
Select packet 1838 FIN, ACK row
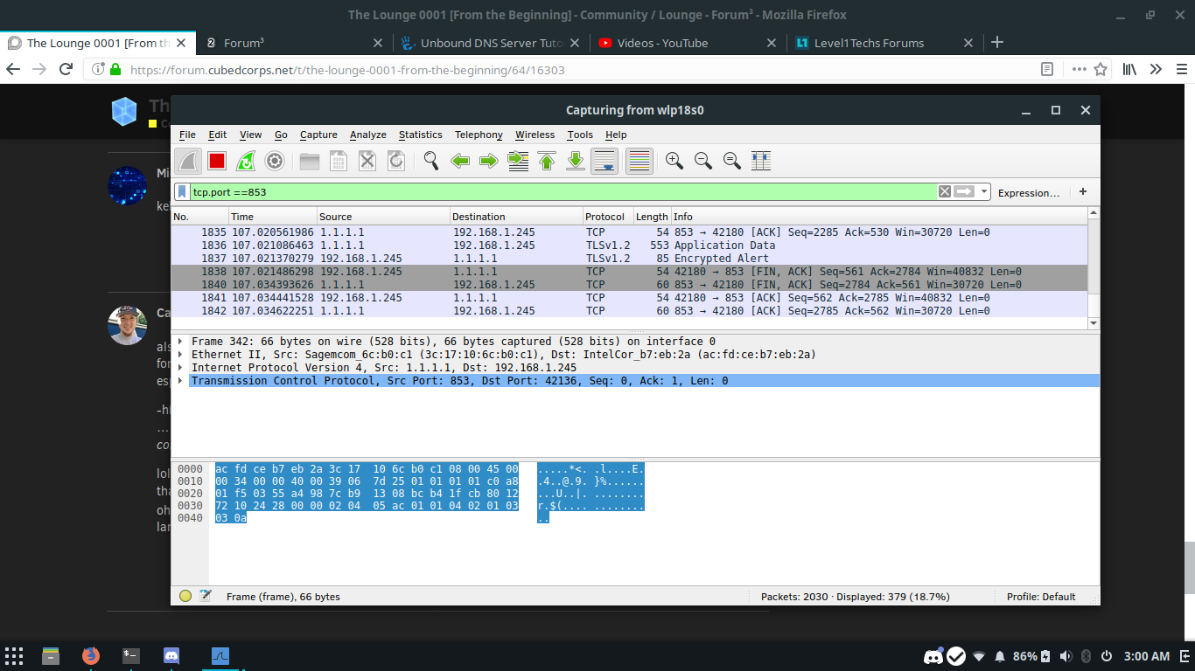click(630, 272)
